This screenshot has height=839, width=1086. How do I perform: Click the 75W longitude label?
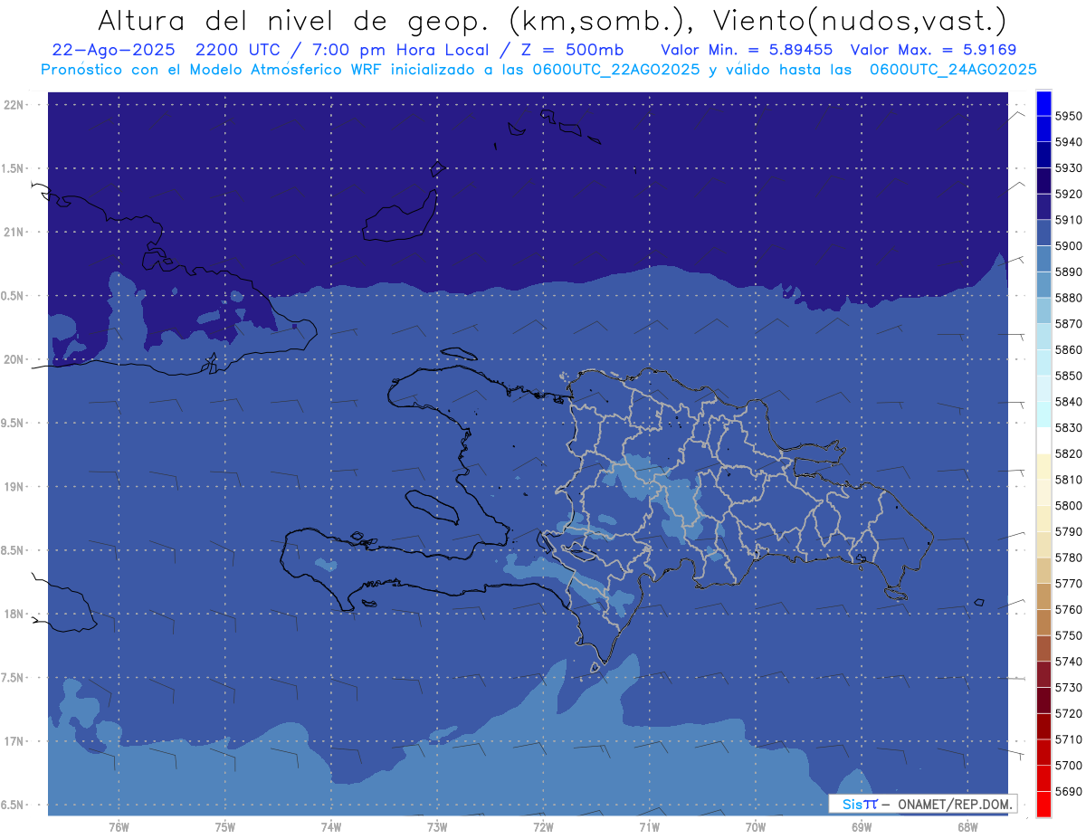[225, 827]
